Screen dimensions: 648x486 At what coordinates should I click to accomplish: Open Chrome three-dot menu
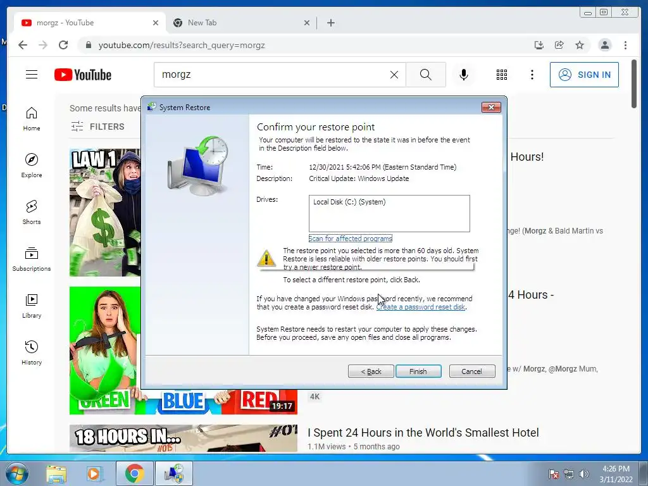point(625,45)
